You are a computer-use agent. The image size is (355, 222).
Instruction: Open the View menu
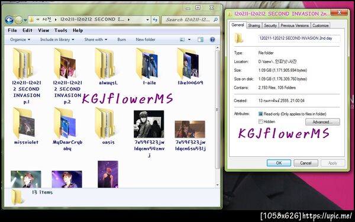pyautogui.click(x=43, y=30)
